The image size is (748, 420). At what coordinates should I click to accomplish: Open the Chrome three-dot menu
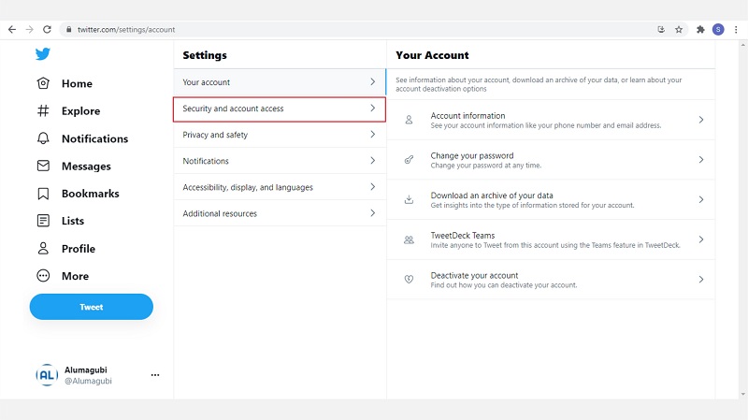click(x=736, y=30)
